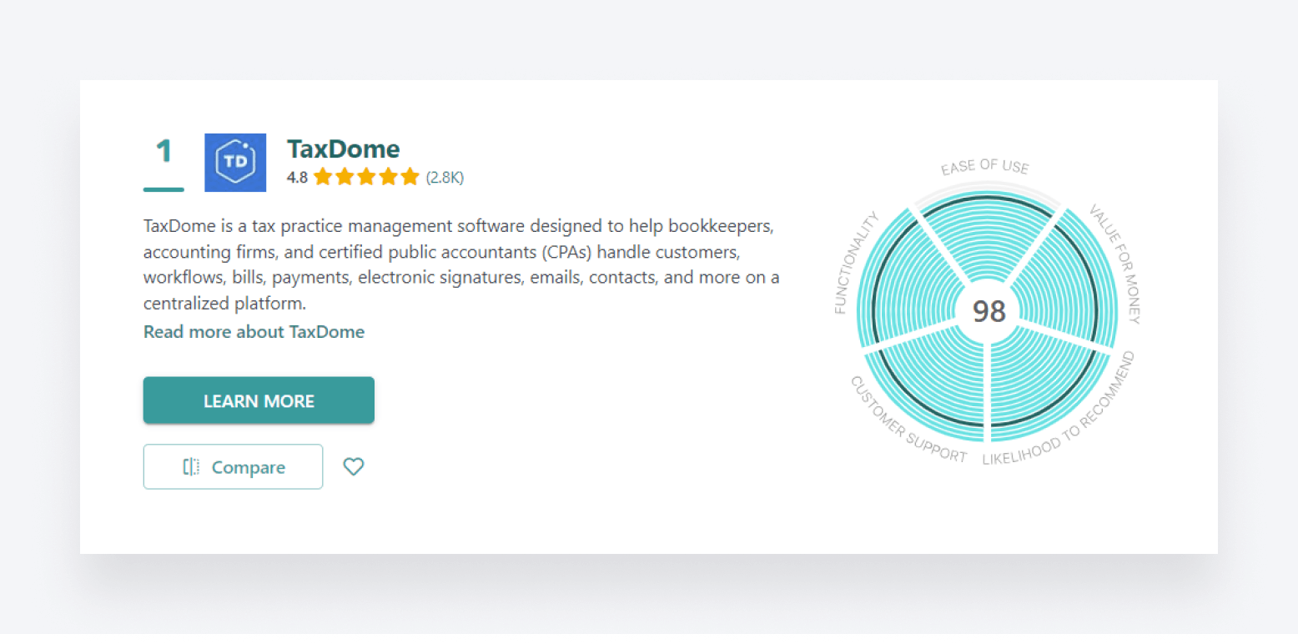Screen dimensions: 1298x644
Task: Click the TaxDome blue hexagon logo
Action: (x=235, y=163)
